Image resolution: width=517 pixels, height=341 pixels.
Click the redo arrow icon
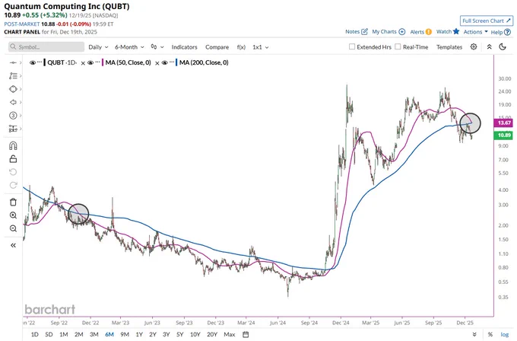[x=13, y=185]
